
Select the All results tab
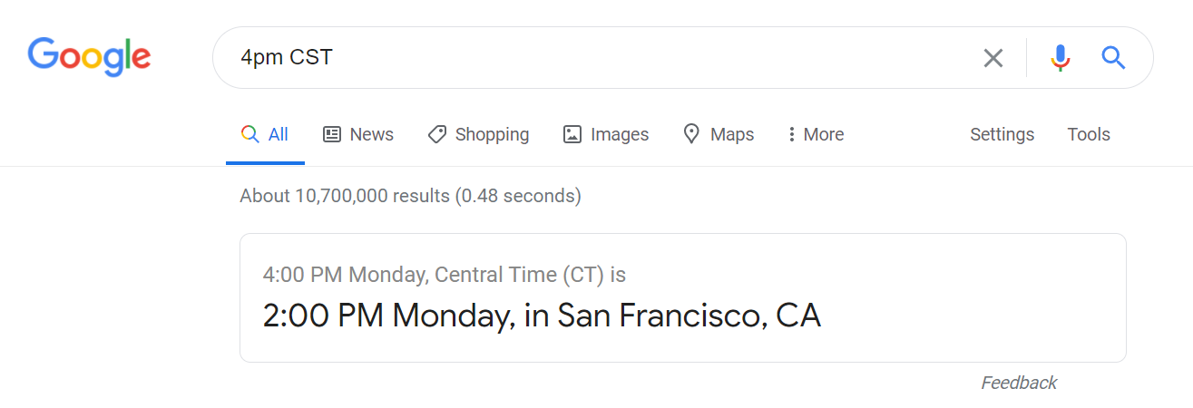click(265, 134)
